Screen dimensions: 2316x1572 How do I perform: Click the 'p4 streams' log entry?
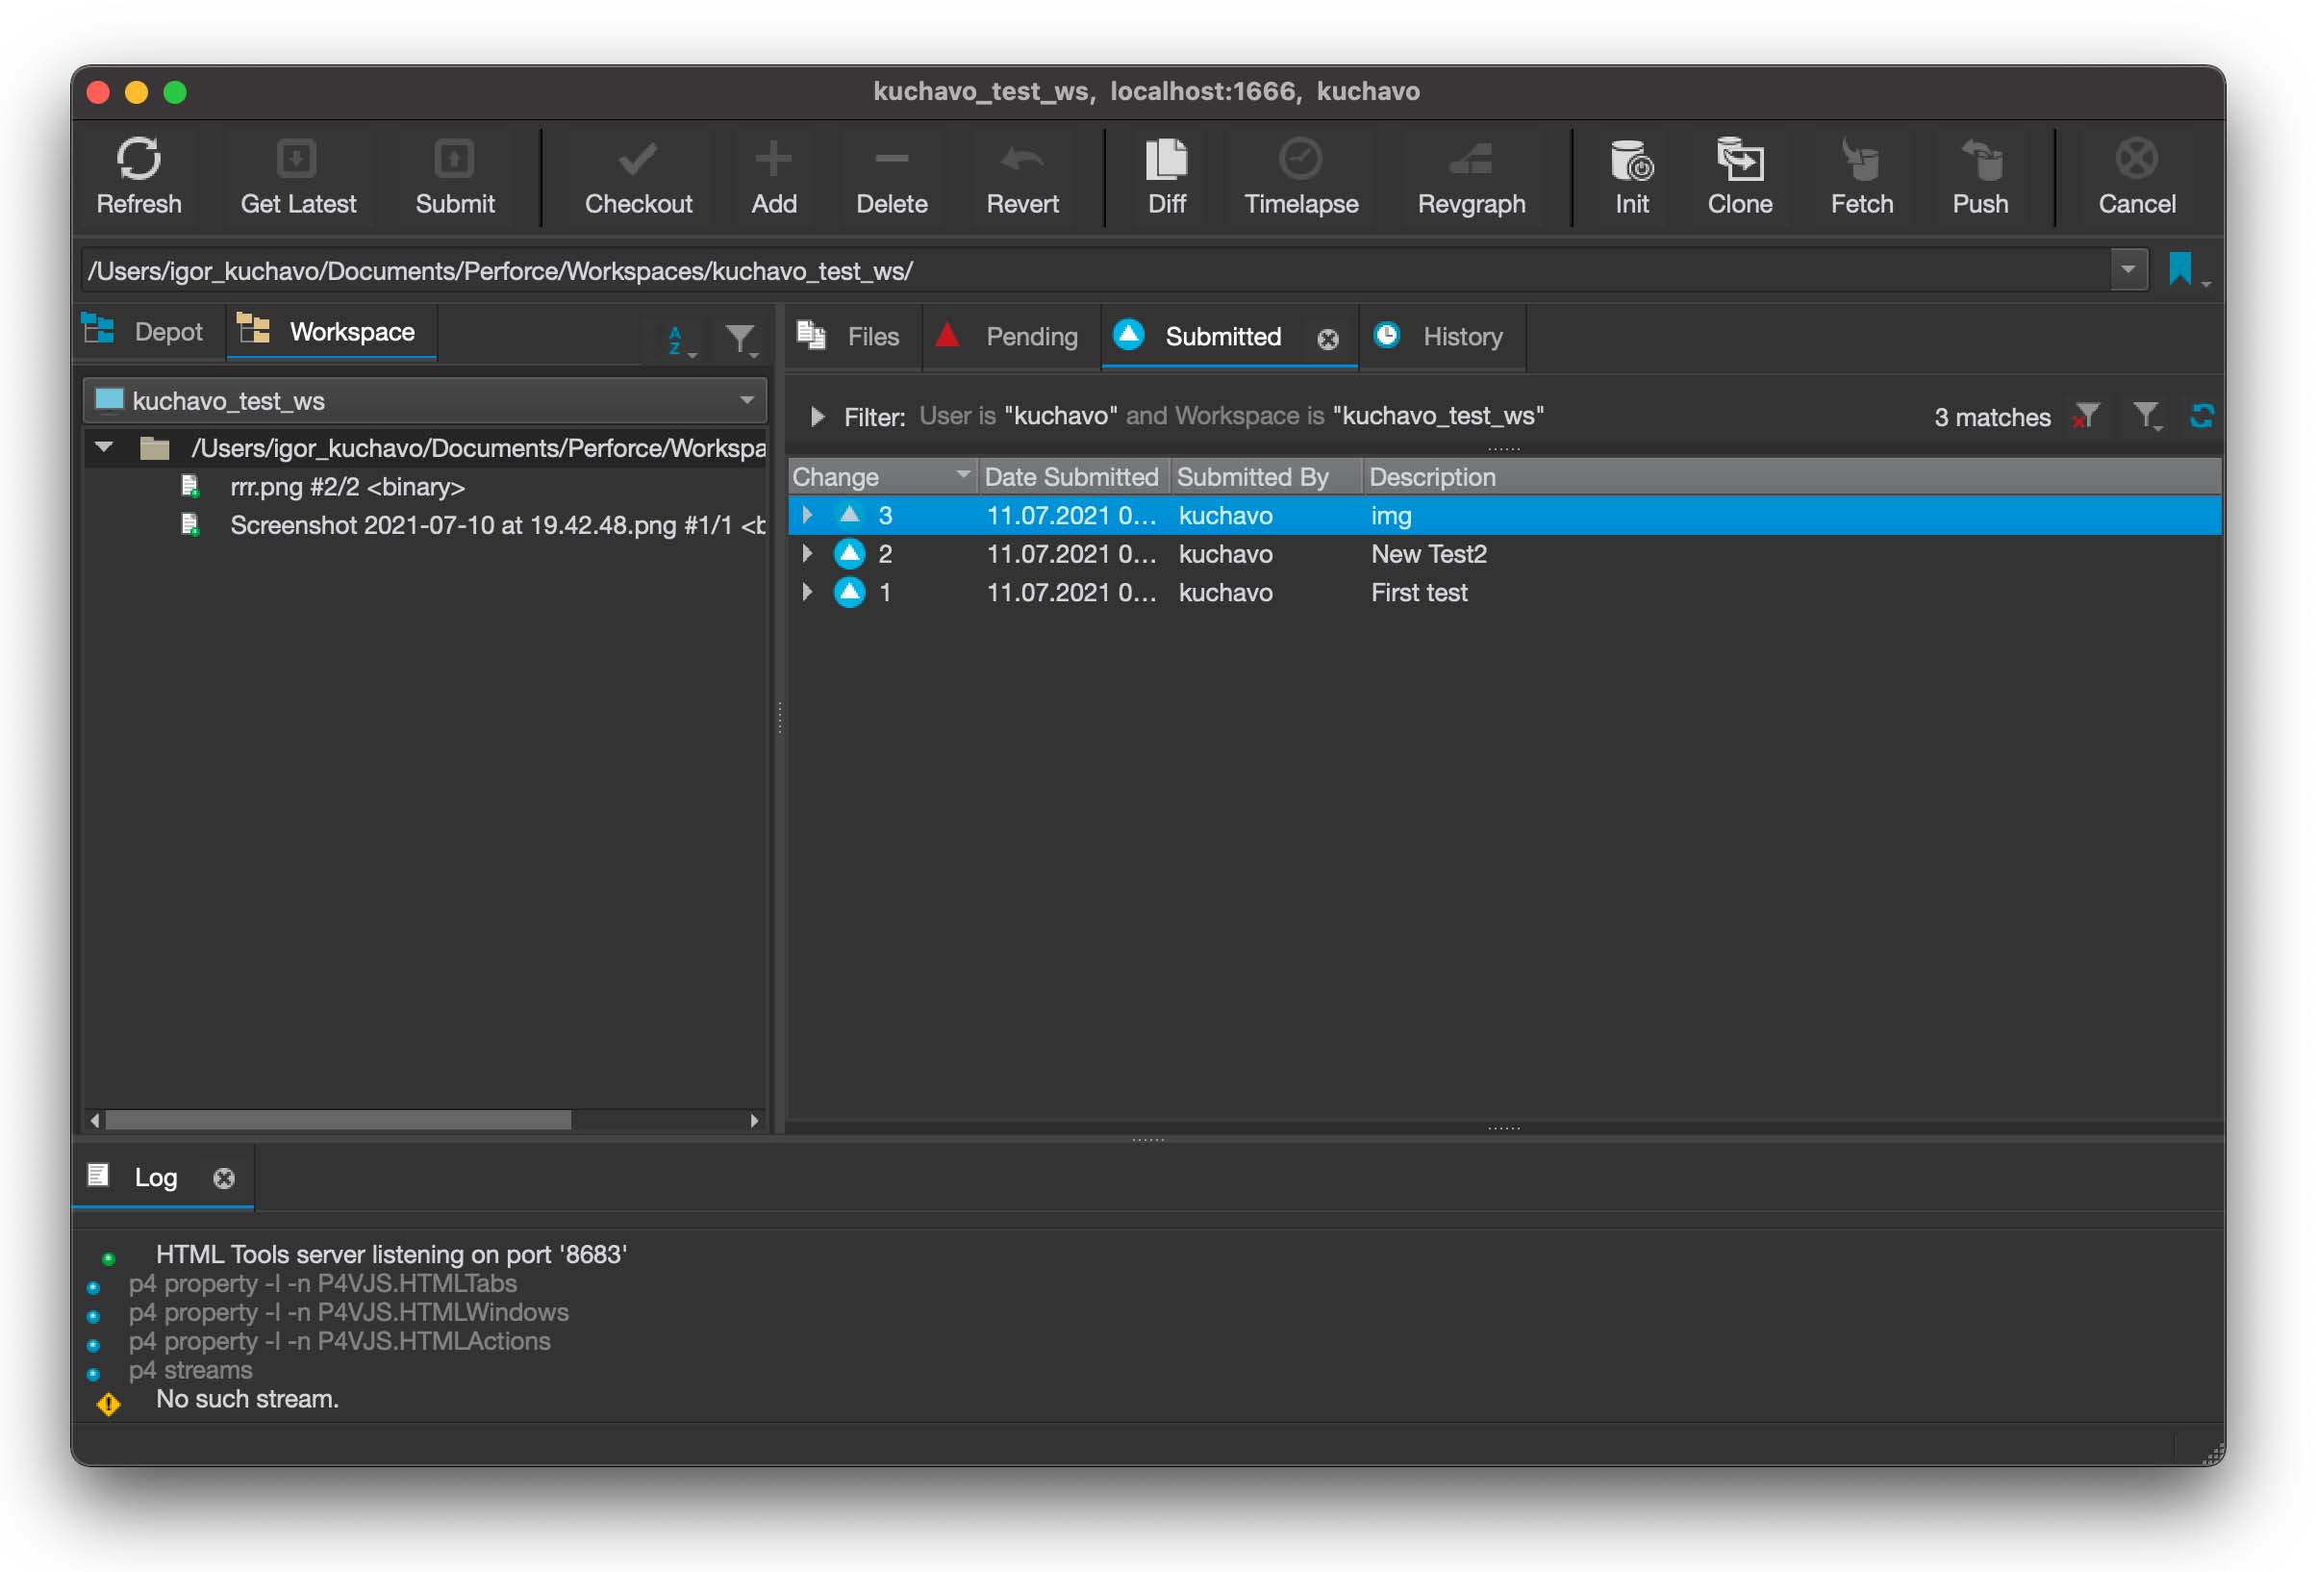[190, 1370]
